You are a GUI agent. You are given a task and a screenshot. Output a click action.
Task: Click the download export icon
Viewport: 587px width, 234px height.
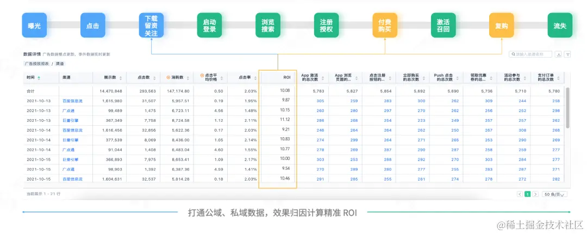coord(559,54)
